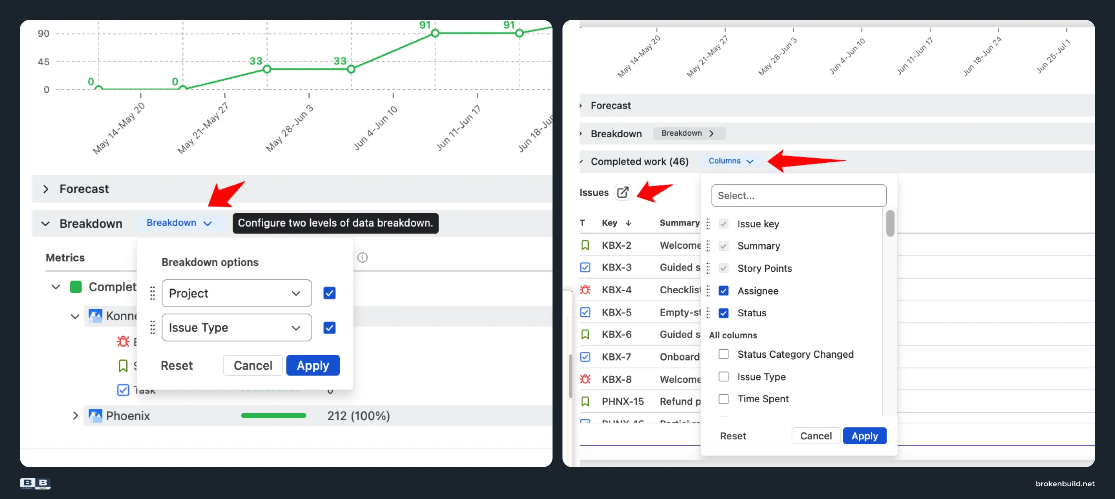Image resolution: width=1115 pixels, height=499 pixels.
Task: Click the Columns popup vertical scrollbar
Action: coord(890,224)
